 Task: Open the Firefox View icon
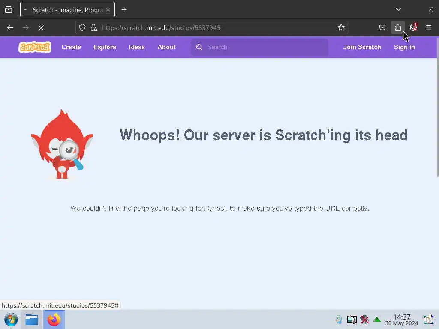tap(9, 10)
